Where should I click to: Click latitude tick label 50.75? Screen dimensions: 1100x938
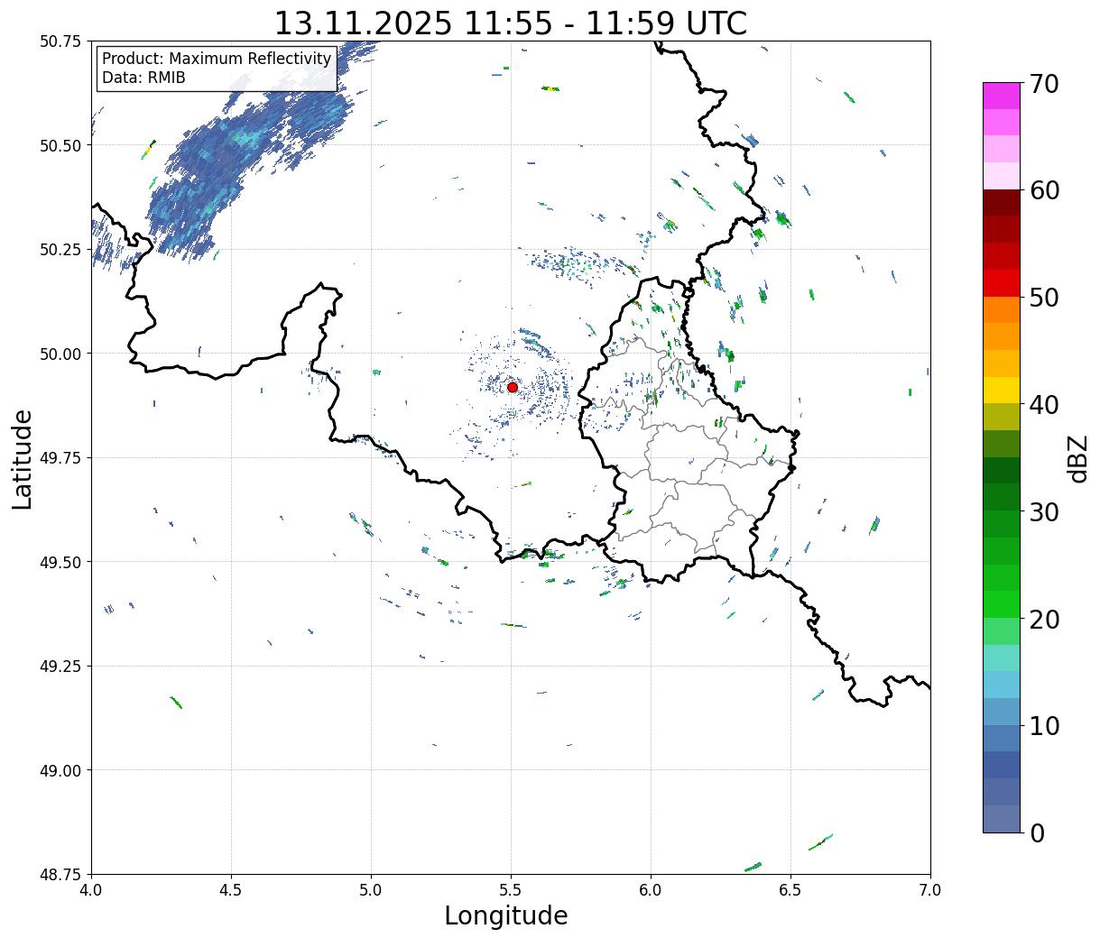click(x=60, y=41)
